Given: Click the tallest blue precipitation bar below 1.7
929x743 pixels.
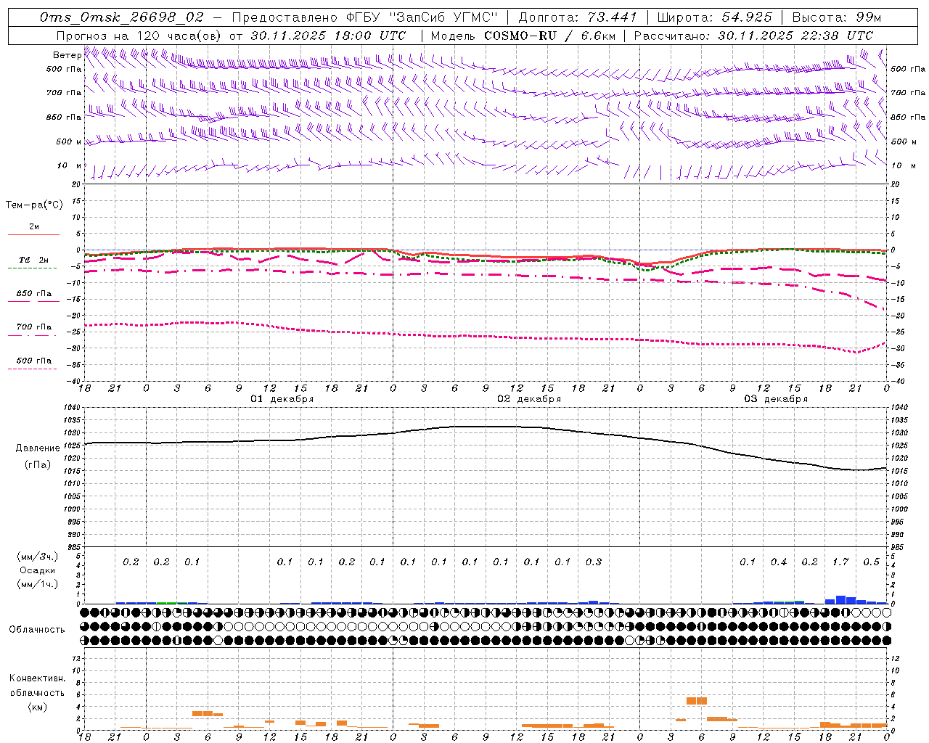Looking at the screenshot, I should (x=840, y=599).
